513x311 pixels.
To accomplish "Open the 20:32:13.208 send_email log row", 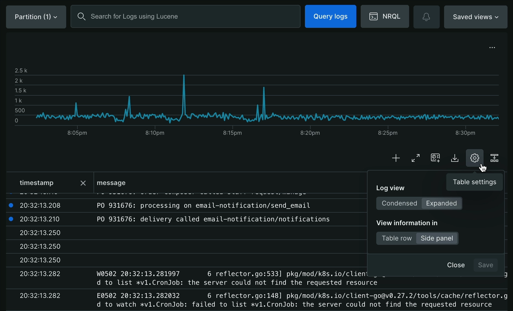I will 203,206.
